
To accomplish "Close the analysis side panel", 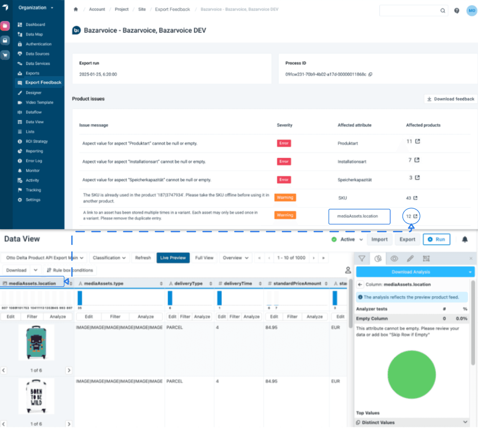I will click(x=470, y=258).
